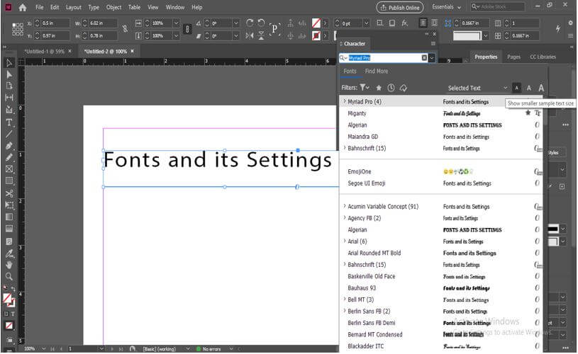Select the Rectangle tool
This screenshot has height=354, width=578.
click(9, 181)
